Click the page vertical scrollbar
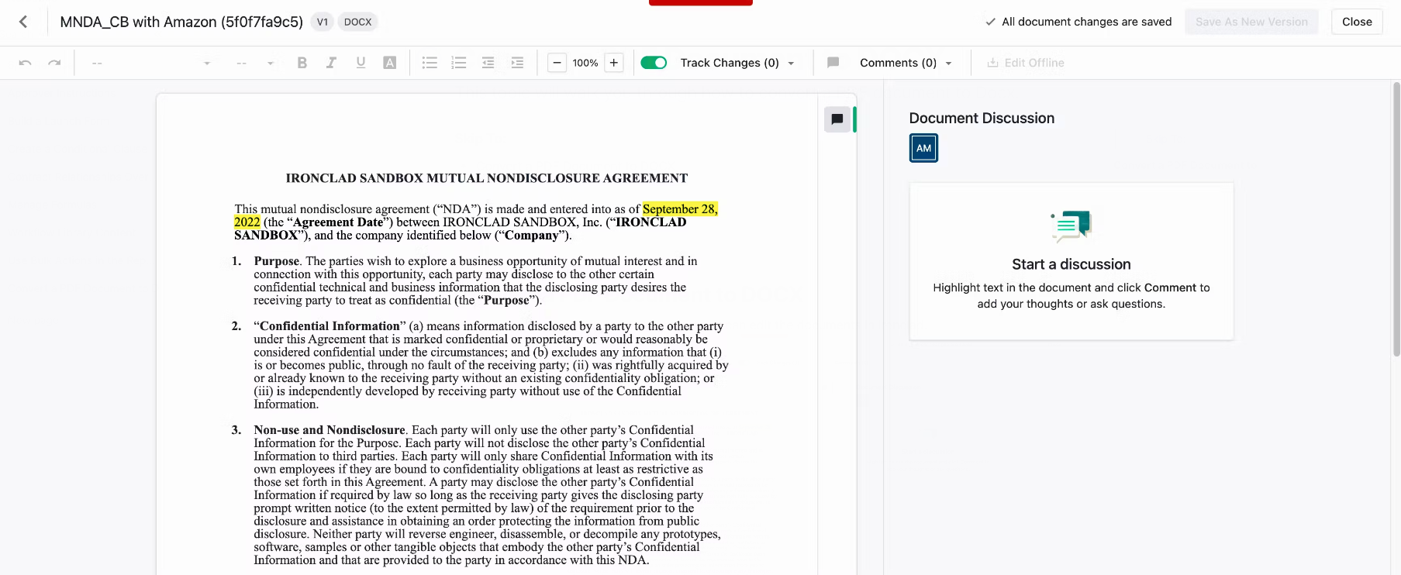Screen dimensions: 1401x575 [x=1396, y=219]
